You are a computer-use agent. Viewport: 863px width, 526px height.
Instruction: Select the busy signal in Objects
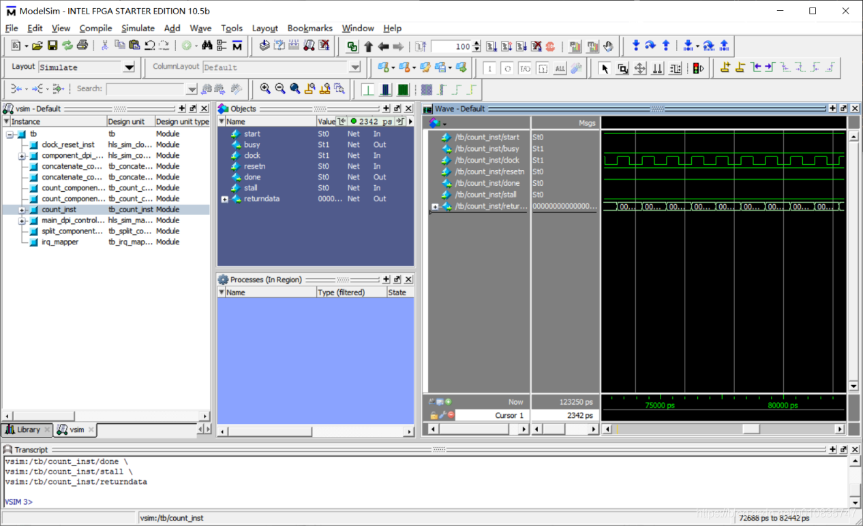316,145
